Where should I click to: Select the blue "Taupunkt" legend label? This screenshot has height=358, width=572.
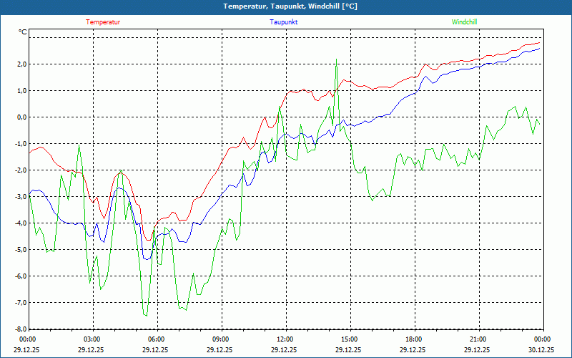tap(283, 22)
